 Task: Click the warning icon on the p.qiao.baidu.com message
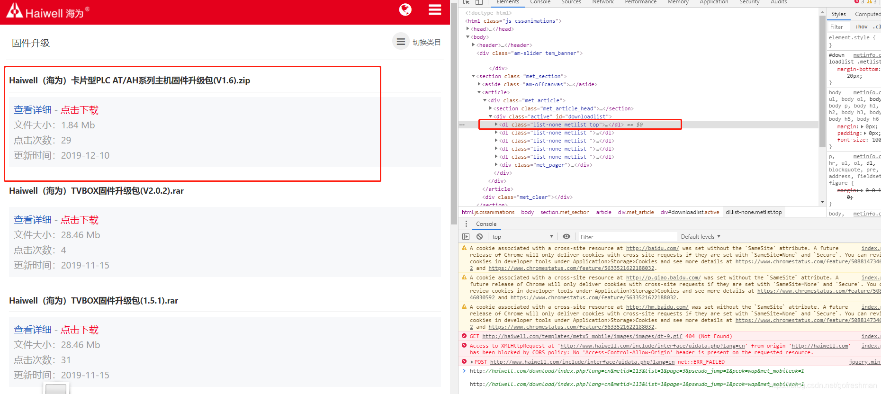tap(464, 278)
